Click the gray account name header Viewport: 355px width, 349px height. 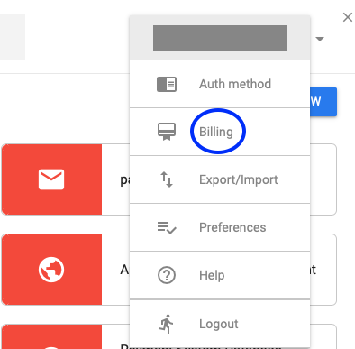pos(220,38)
